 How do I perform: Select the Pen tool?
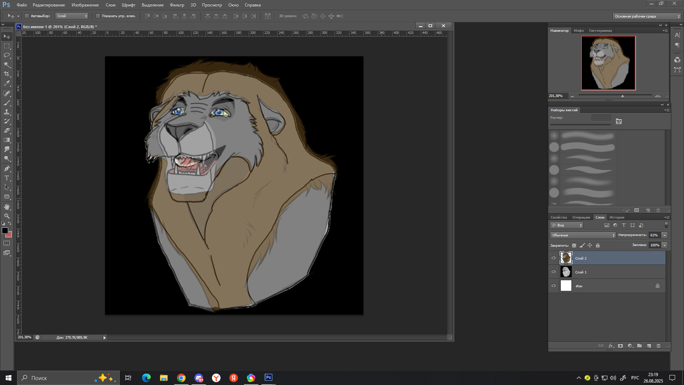[7, 169]
